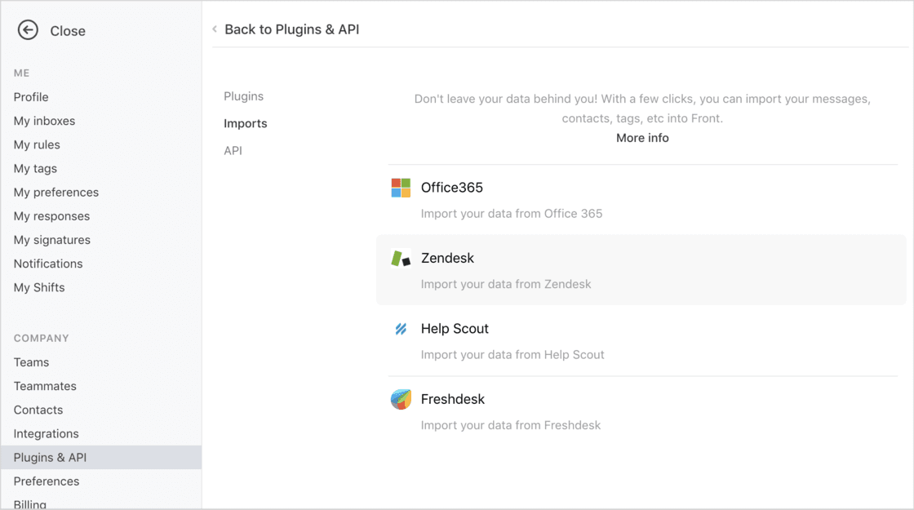Click the chevron before Back to Plugins & API

[215, 29]
